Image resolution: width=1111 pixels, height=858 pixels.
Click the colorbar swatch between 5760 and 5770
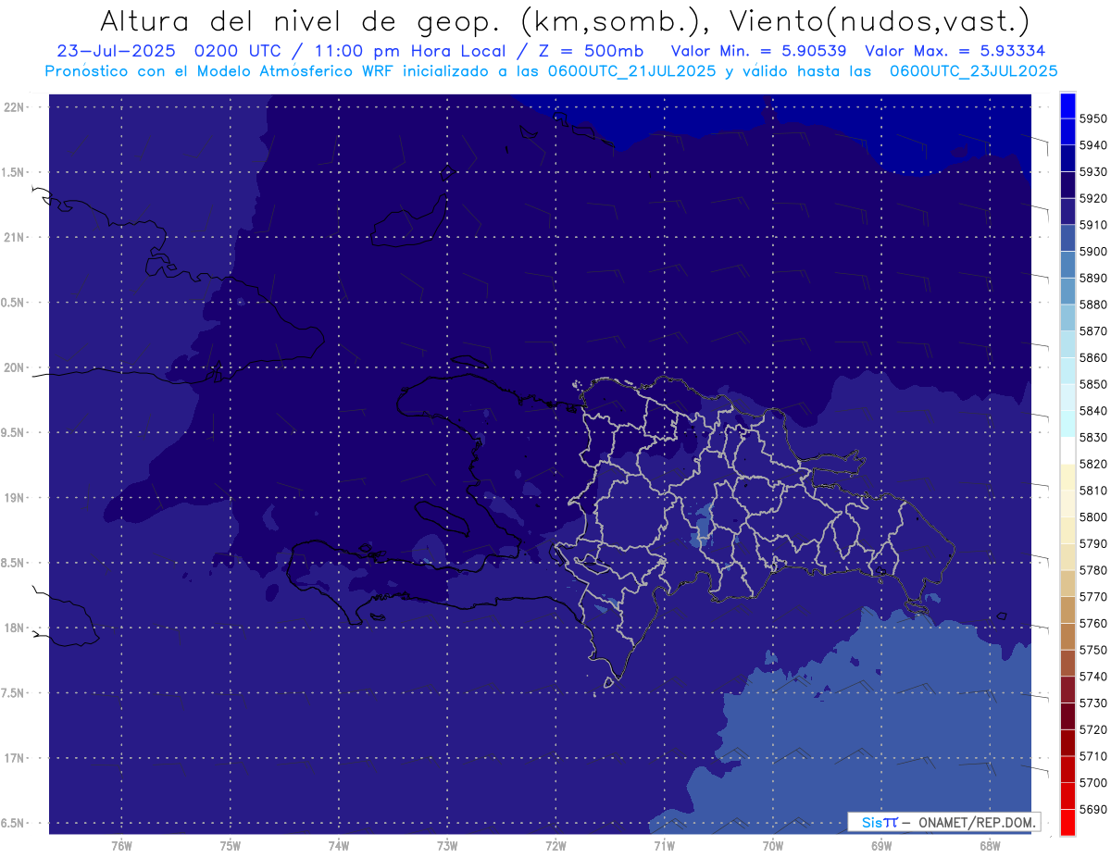(x=1067, y=610)
